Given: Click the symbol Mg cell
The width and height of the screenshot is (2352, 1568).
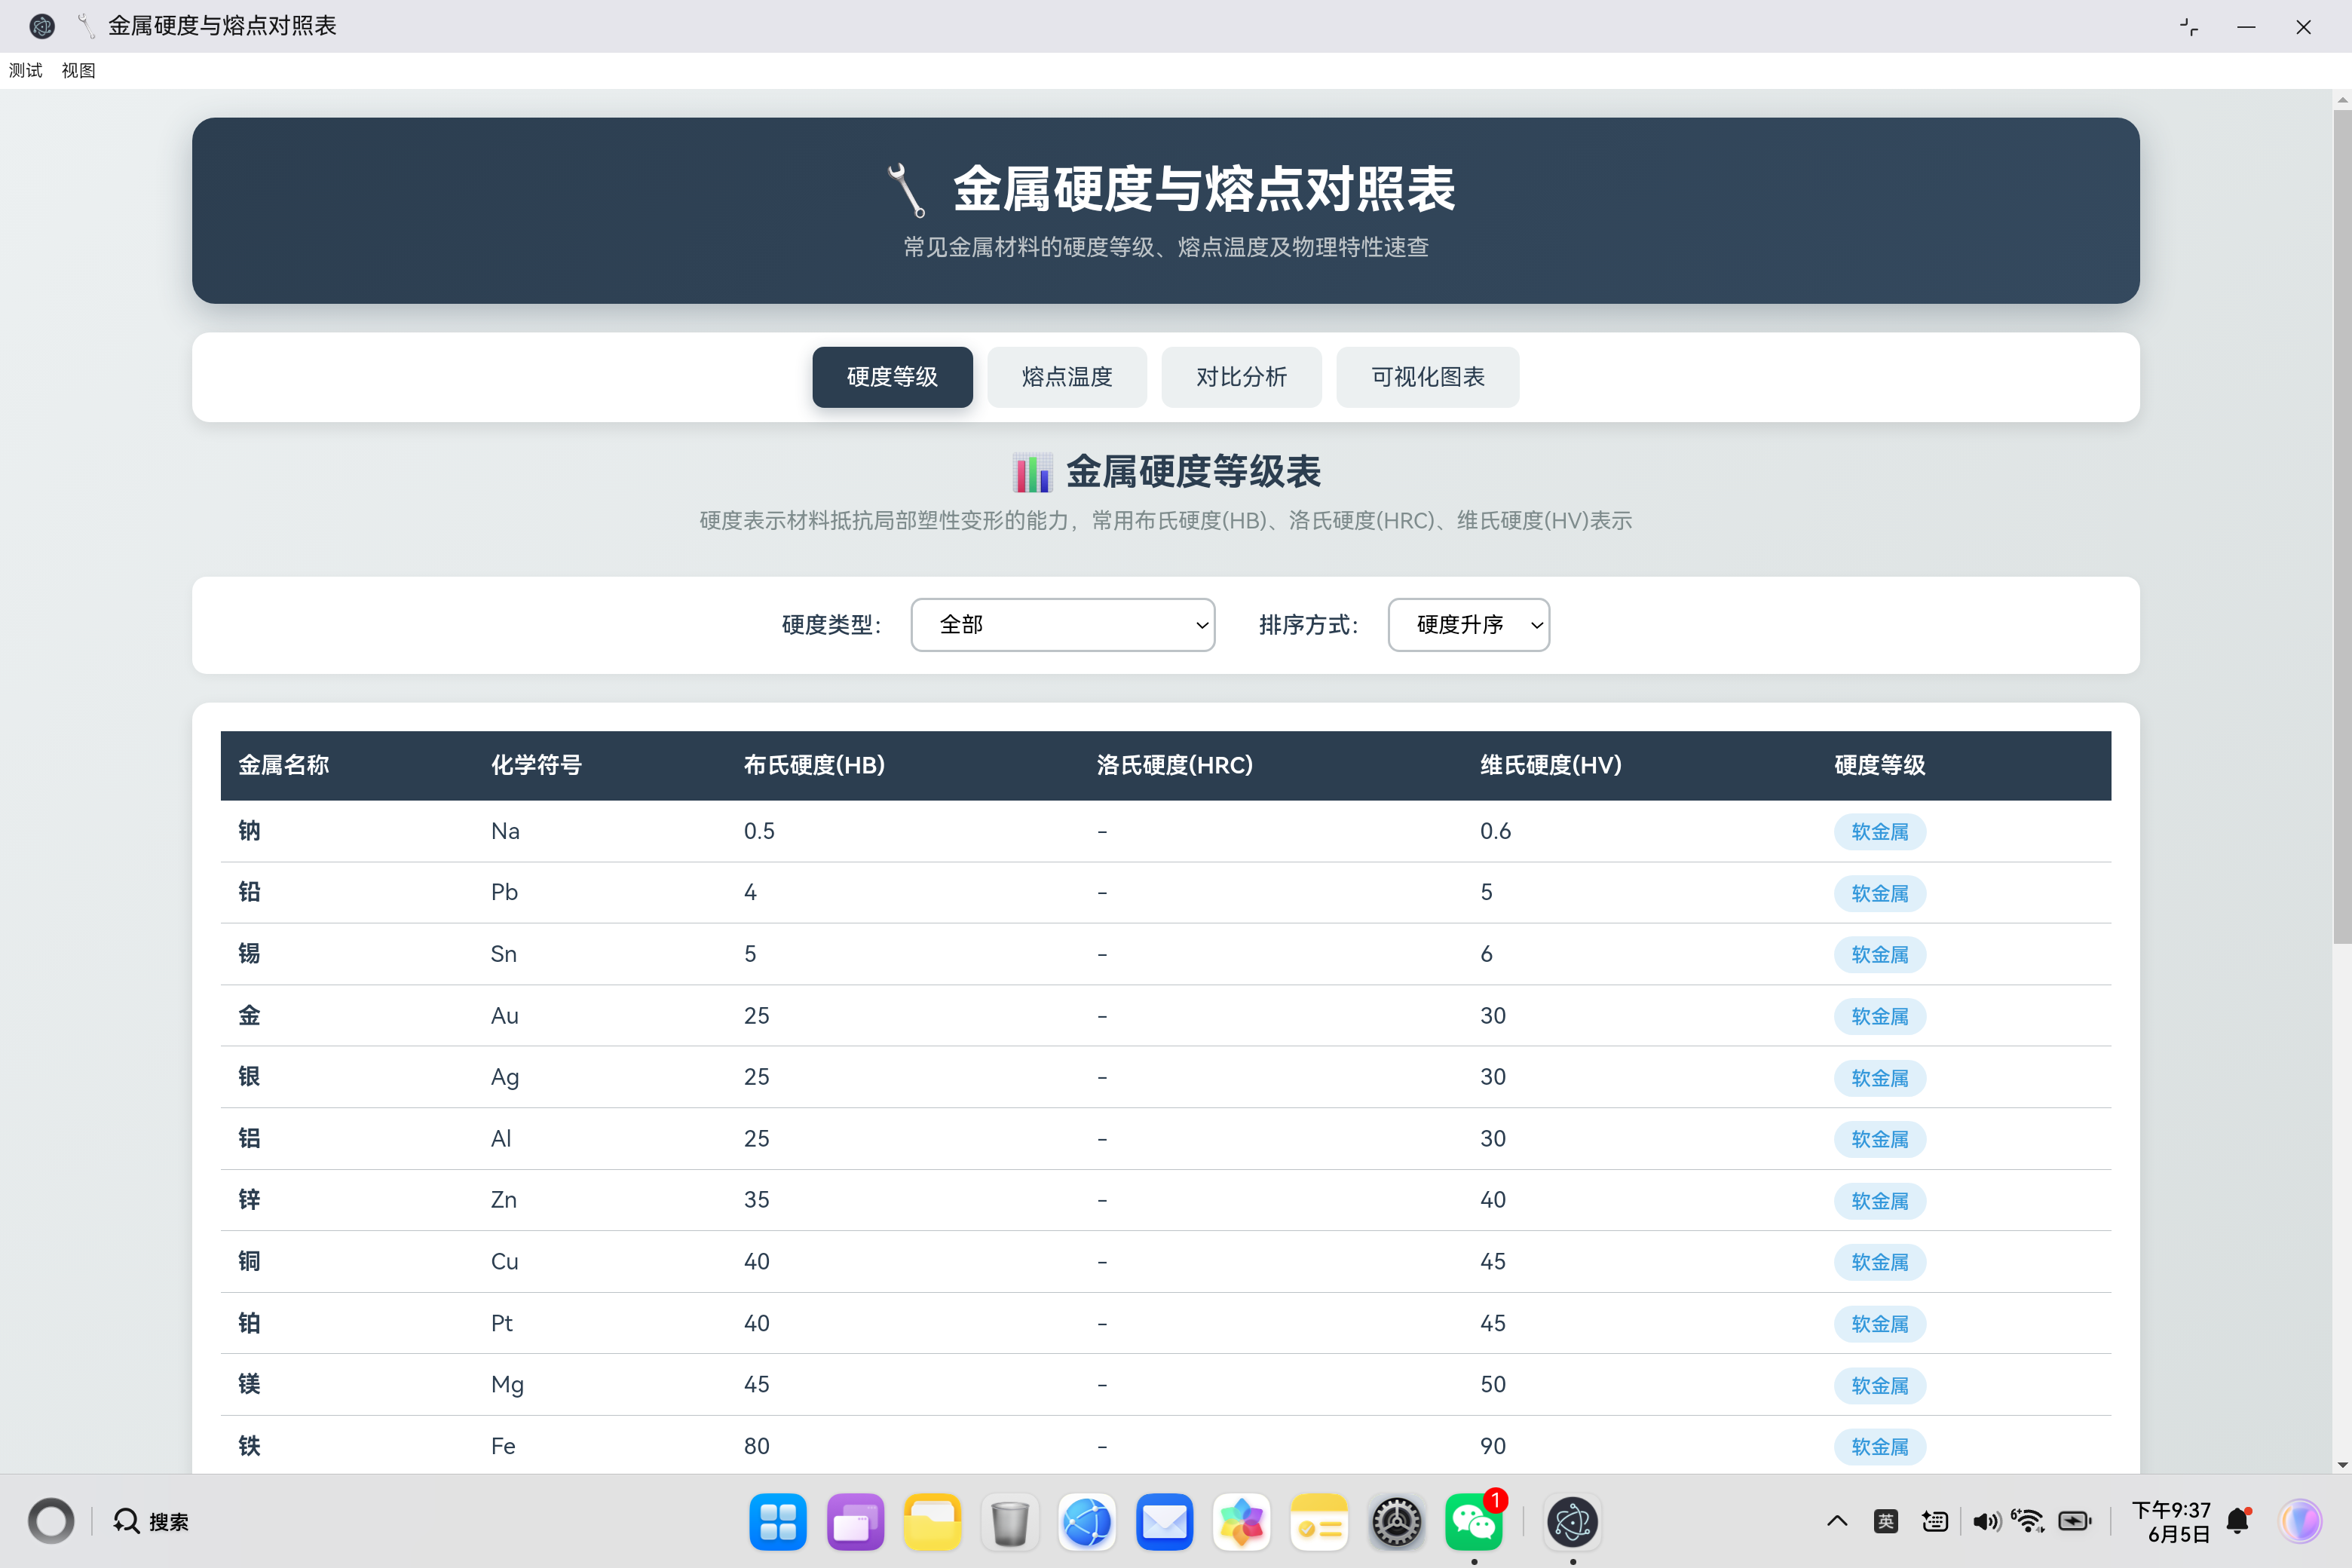Looking at the screenshot, I should (507, 1385).
